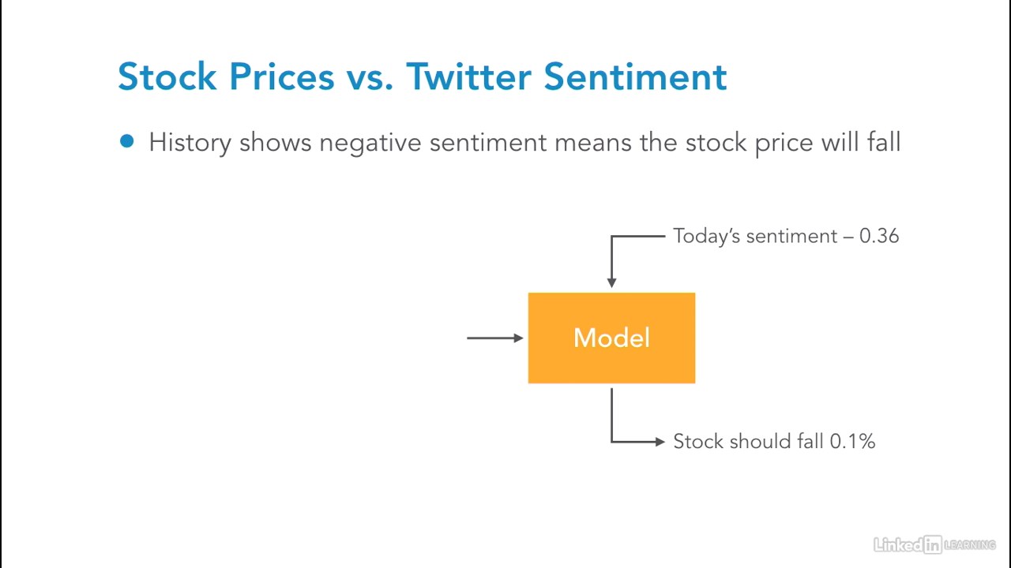
Task: Click the blue bullet dot before History
Action: click(x=127, y=142)
